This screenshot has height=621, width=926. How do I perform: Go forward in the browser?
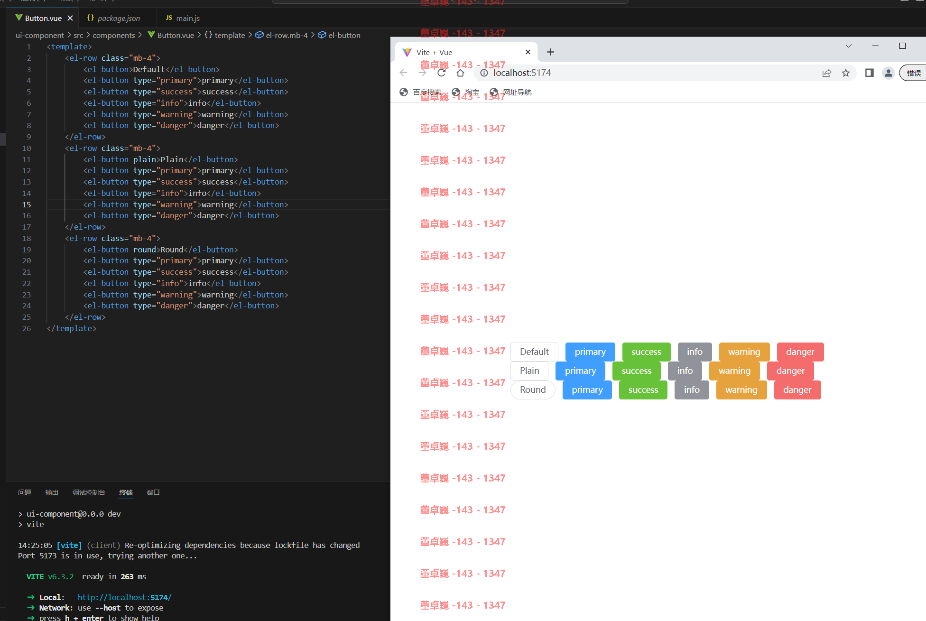pyautogui.click(x=423, y=73)
